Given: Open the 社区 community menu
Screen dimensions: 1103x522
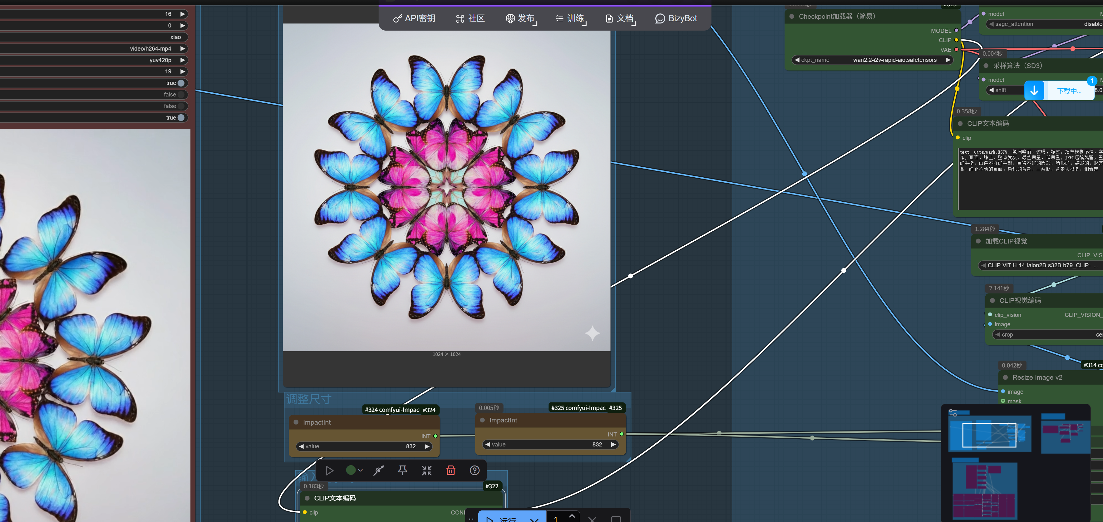Looking at the screenshot, I should click(x=470, y=18).
